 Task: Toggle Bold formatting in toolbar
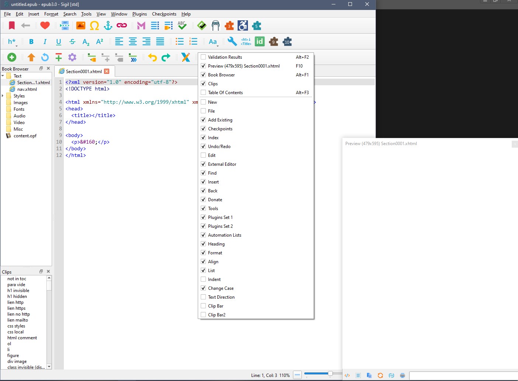31,42
